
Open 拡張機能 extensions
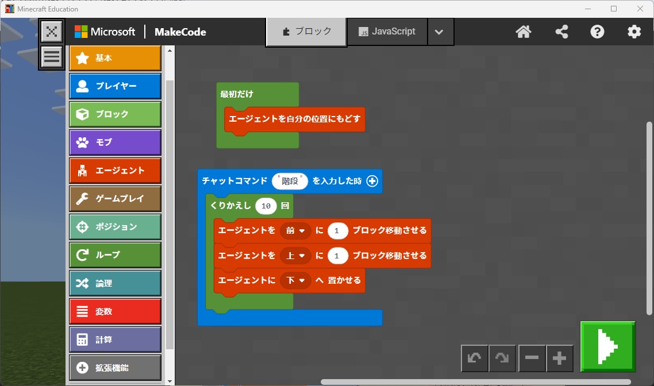115,368
